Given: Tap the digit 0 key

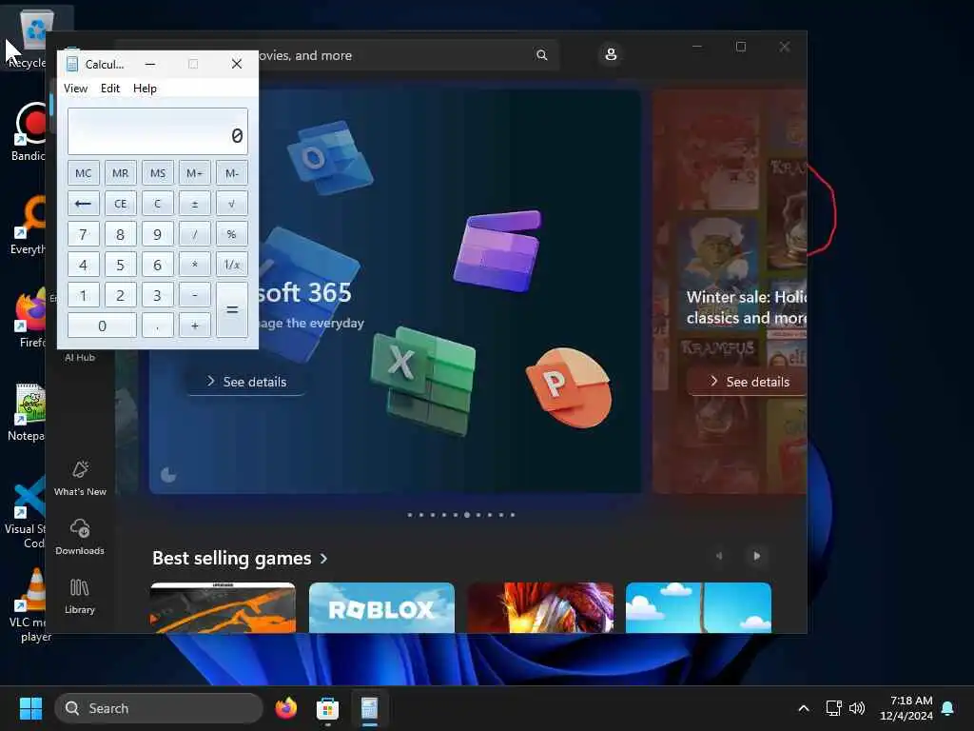Looking at the screenshot, I should point(102,326).
